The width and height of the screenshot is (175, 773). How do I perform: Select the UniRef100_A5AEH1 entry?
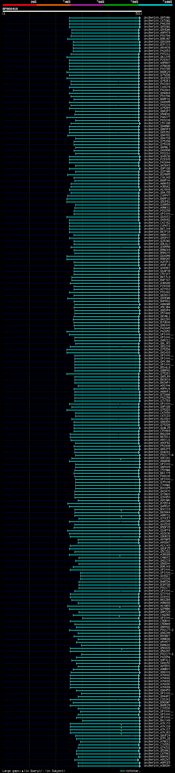pos(157,114)
